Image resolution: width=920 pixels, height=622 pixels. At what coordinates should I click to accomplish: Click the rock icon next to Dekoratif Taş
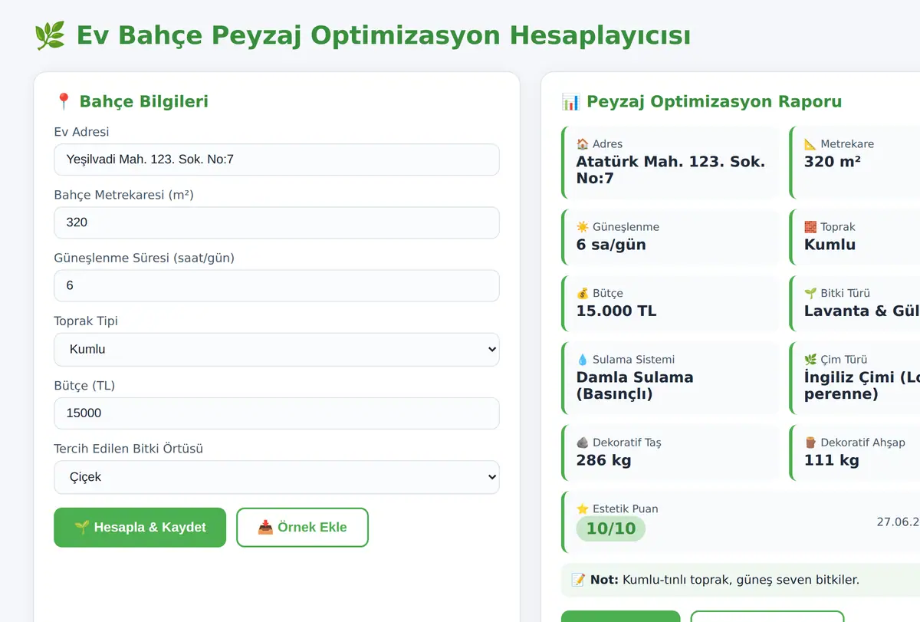point(583,443)
